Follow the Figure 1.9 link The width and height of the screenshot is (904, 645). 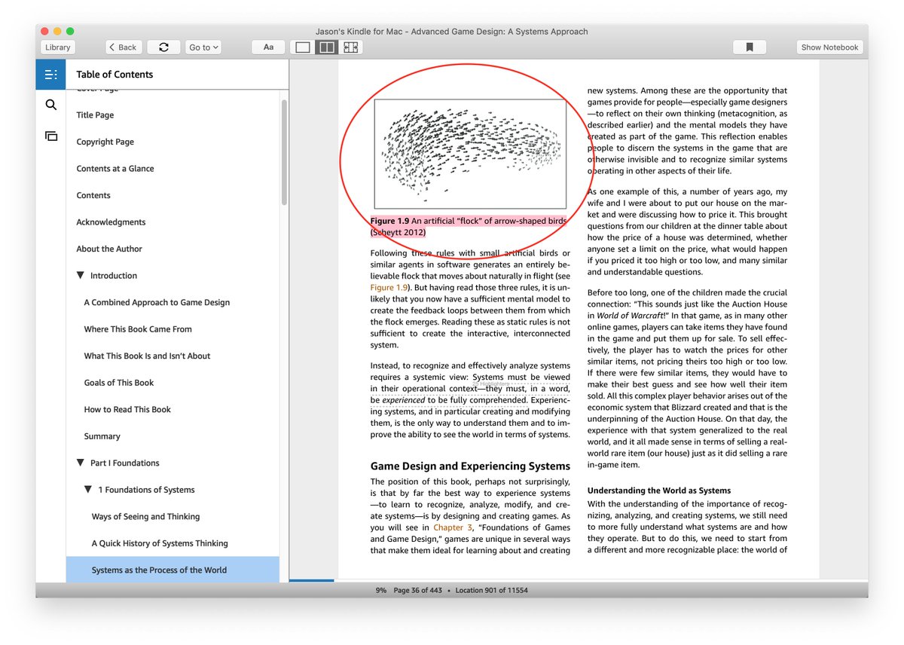[x=389, y=288]
